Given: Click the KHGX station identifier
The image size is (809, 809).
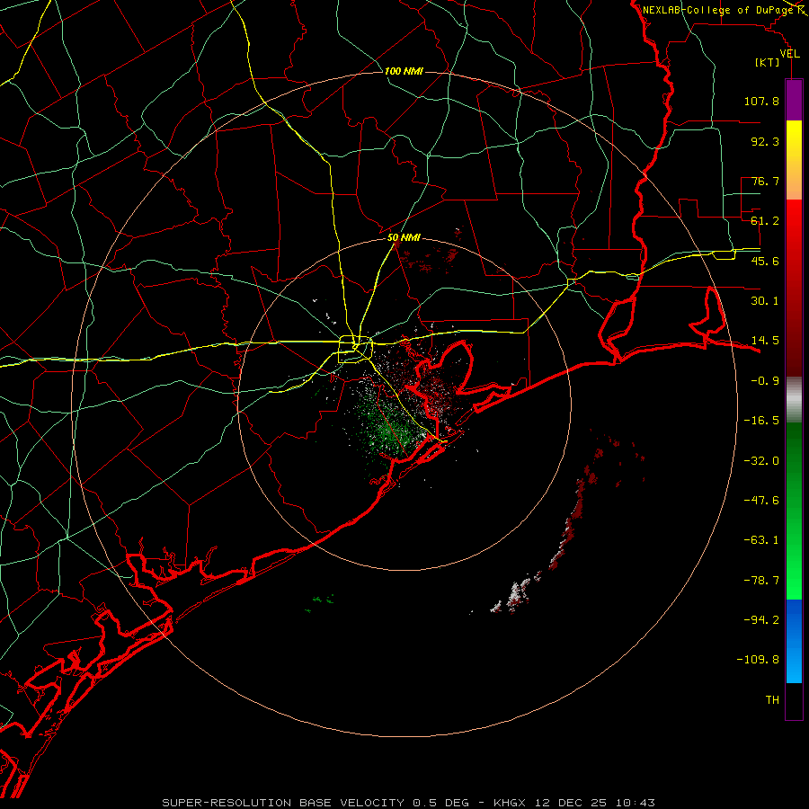Looking at the screenshot, I should pos(511,803).
